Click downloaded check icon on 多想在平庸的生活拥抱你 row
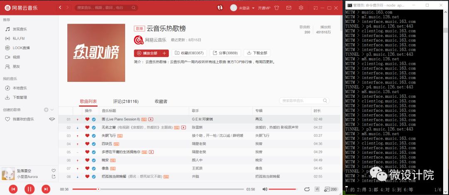 click(94, 152)
